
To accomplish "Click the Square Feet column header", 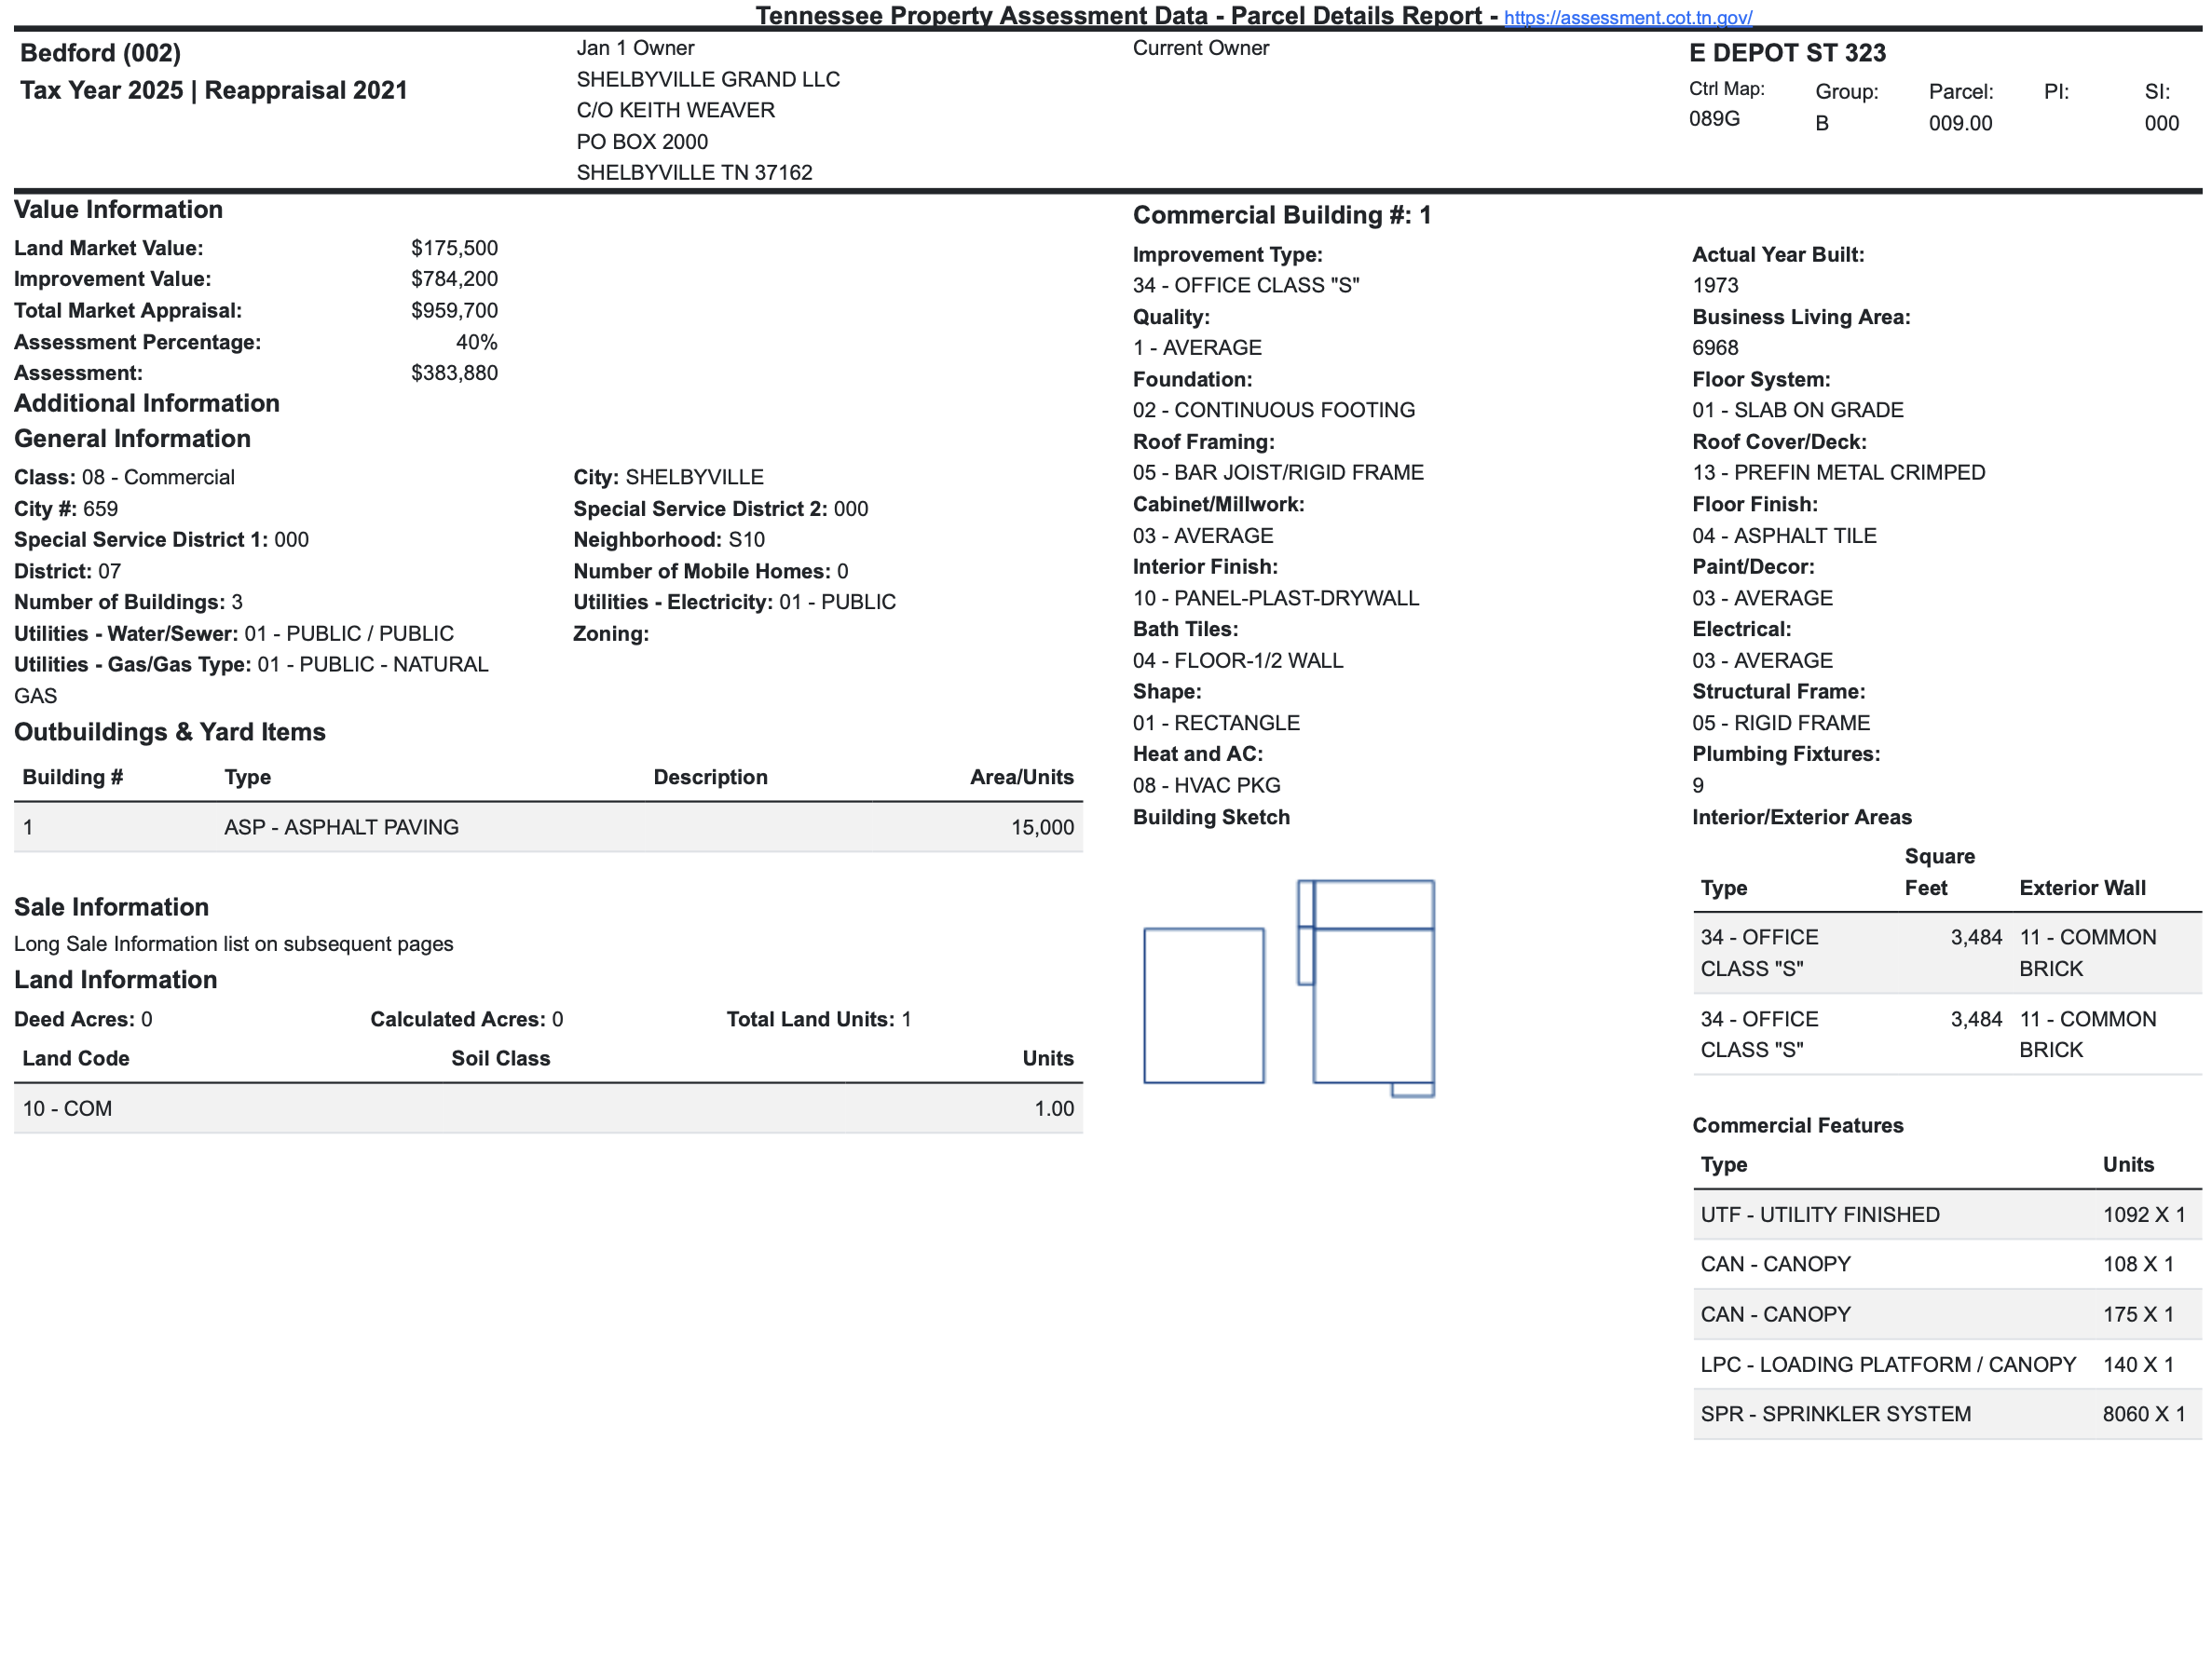I will click(1938, 872).
